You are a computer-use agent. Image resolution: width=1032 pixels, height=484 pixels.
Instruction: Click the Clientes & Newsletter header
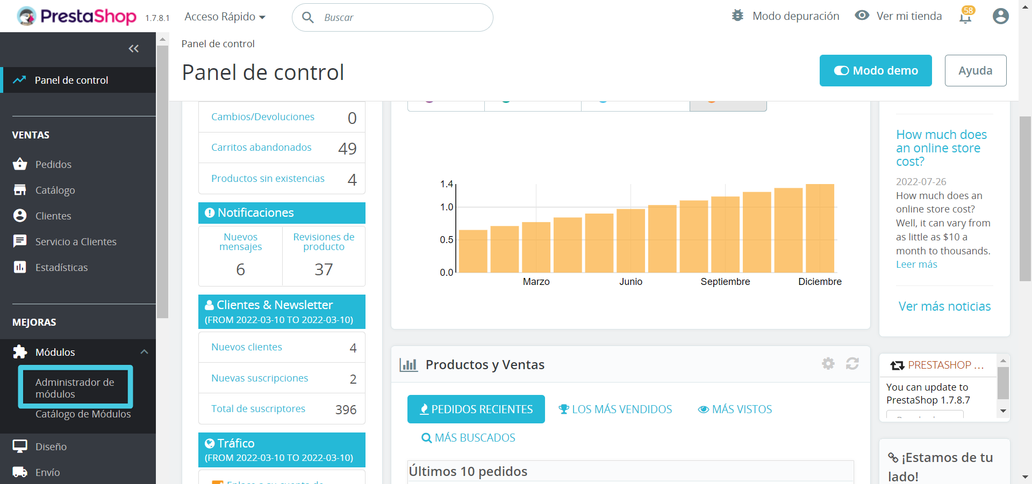pyautogui.click(x=282, y=312)
